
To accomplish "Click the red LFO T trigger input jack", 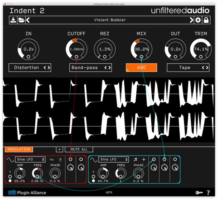I will tap(10, 177).
